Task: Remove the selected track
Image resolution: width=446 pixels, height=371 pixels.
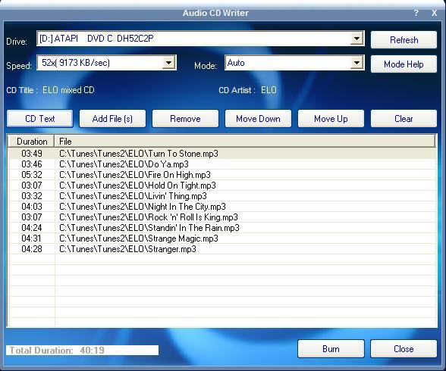Action: click(x=185, y=118)
